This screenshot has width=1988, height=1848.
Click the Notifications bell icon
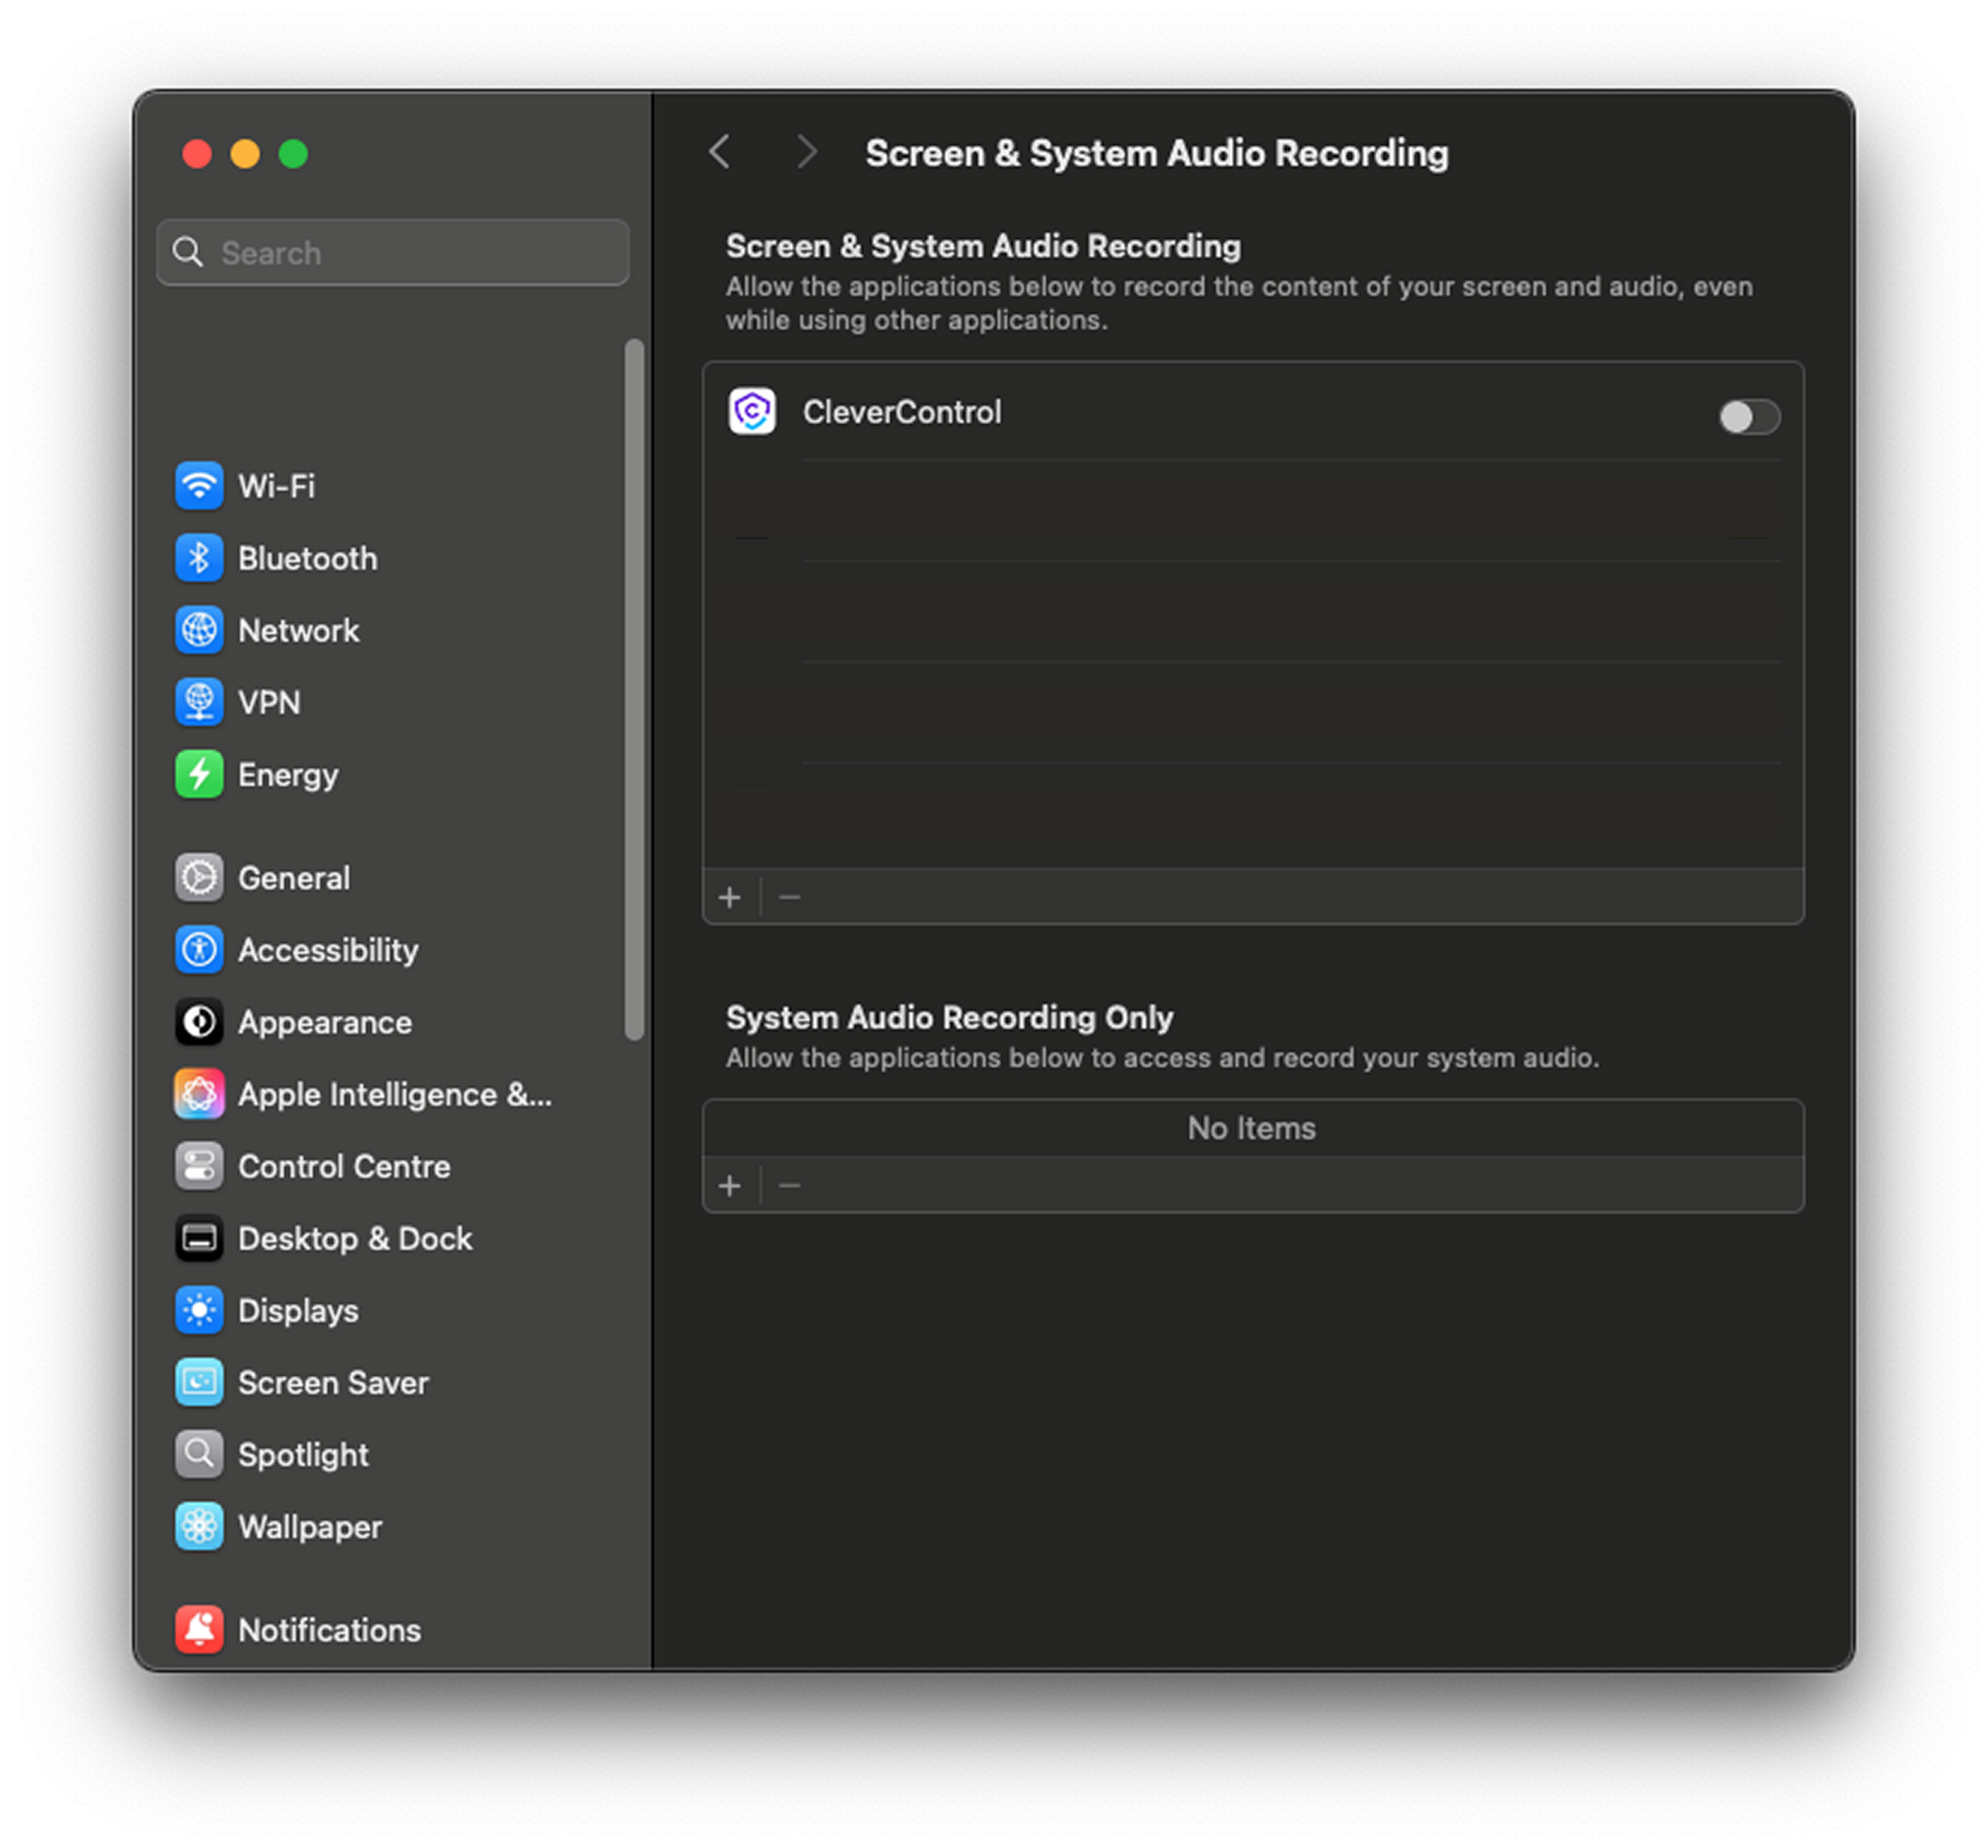[x=199, y=1629]
